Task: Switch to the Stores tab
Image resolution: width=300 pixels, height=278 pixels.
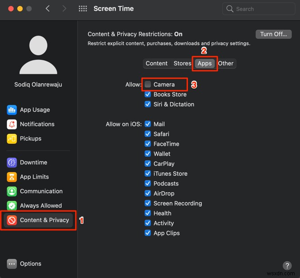Action: 183,64
